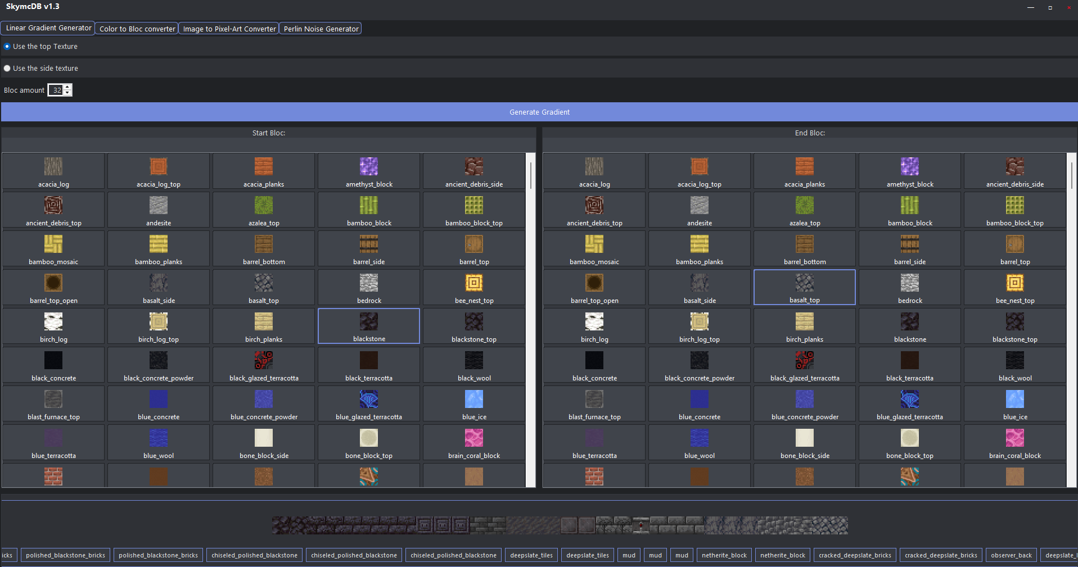Enable the Use the side texture option
1078x567 pixels.
click(x=7, y=68)
